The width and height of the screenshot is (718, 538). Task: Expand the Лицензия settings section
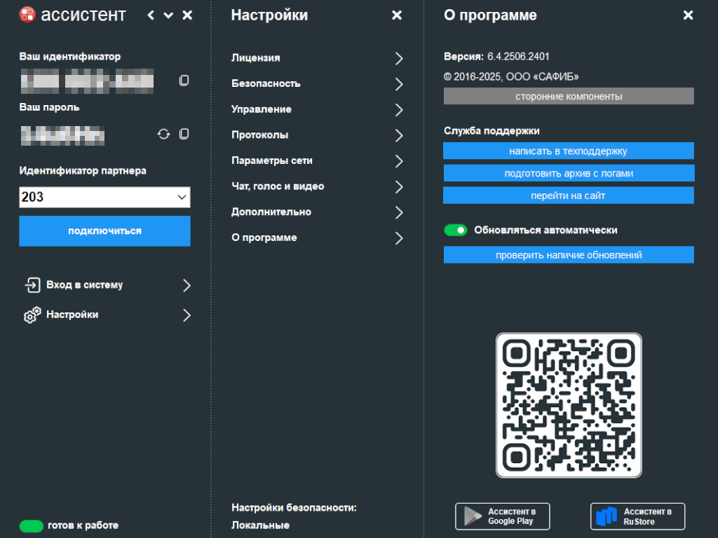pyautogui.click(x=317, y=58)
